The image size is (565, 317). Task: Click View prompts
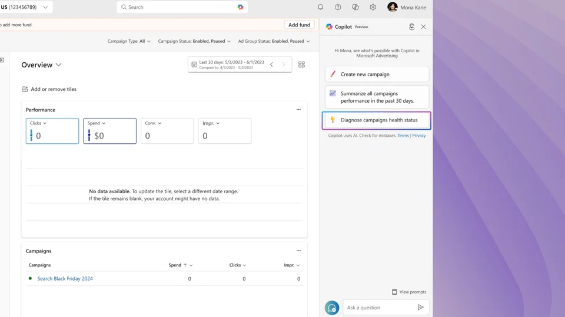[409, 292]
